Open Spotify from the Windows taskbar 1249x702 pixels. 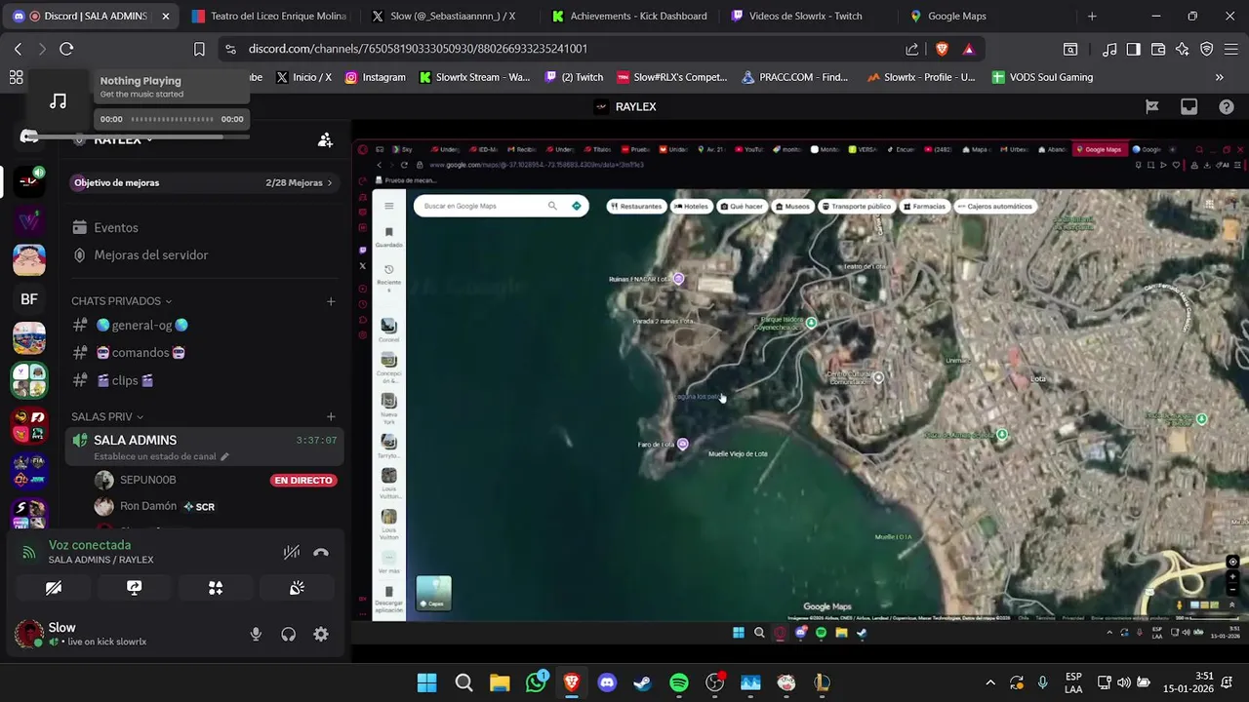(x=679, y=683)
